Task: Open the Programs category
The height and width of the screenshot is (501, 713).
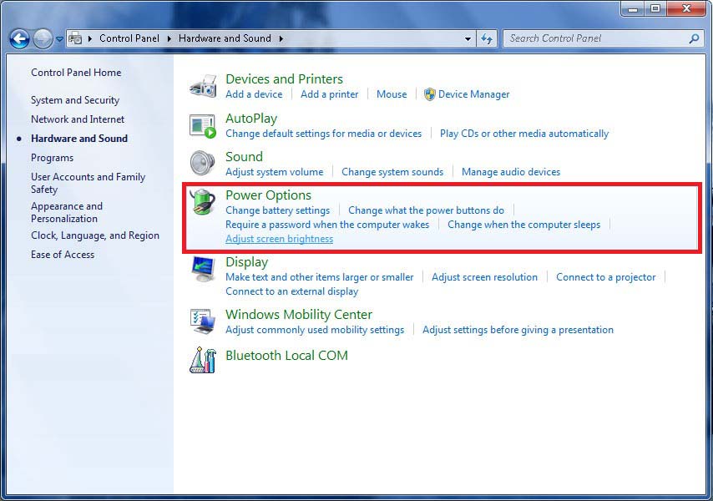Action: [52, 158]
